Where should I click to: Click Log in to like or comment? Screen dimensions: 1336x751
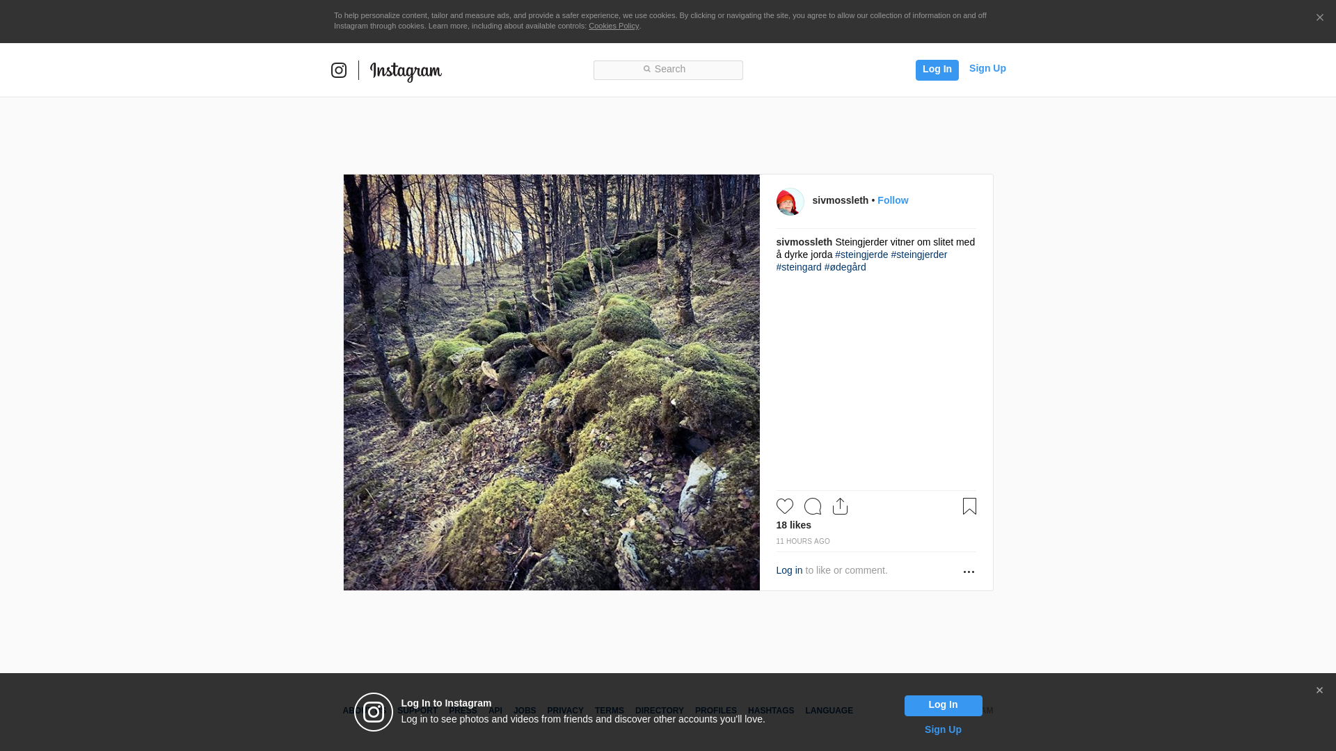click(x=789, y=570)
